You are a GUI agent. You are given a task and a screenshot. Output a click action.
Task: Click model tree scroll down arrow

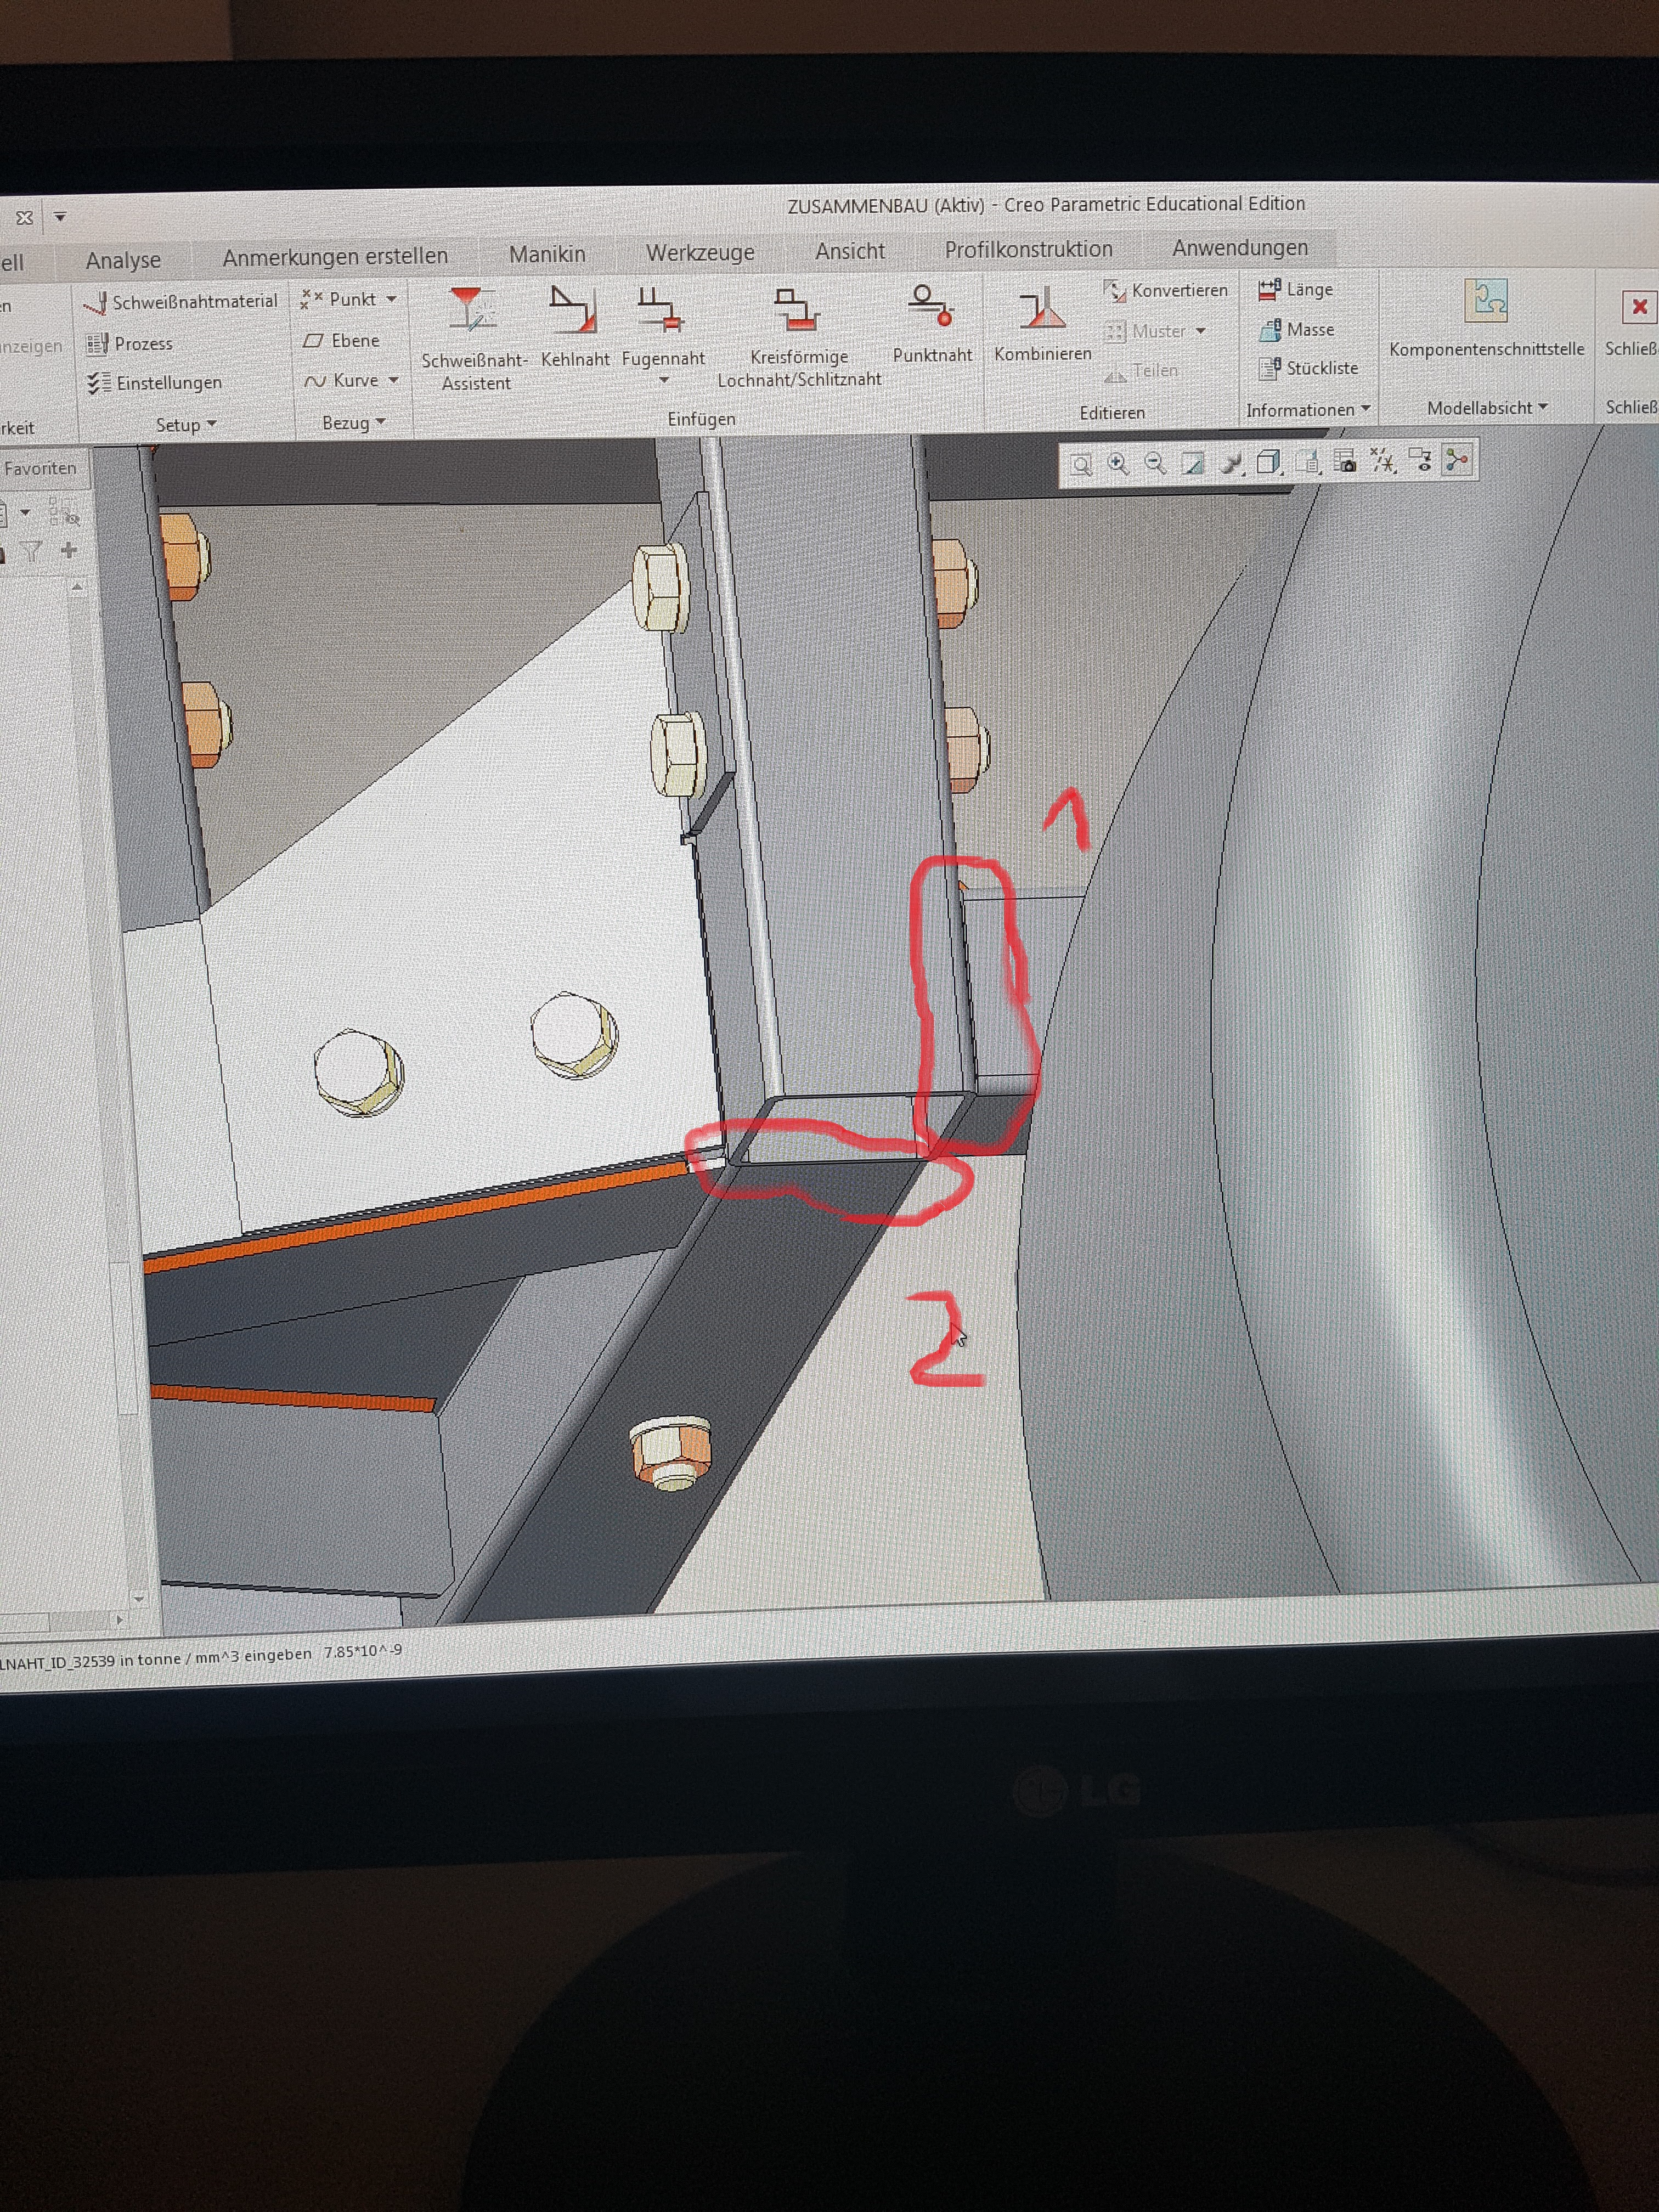[x=139, y=1599]
